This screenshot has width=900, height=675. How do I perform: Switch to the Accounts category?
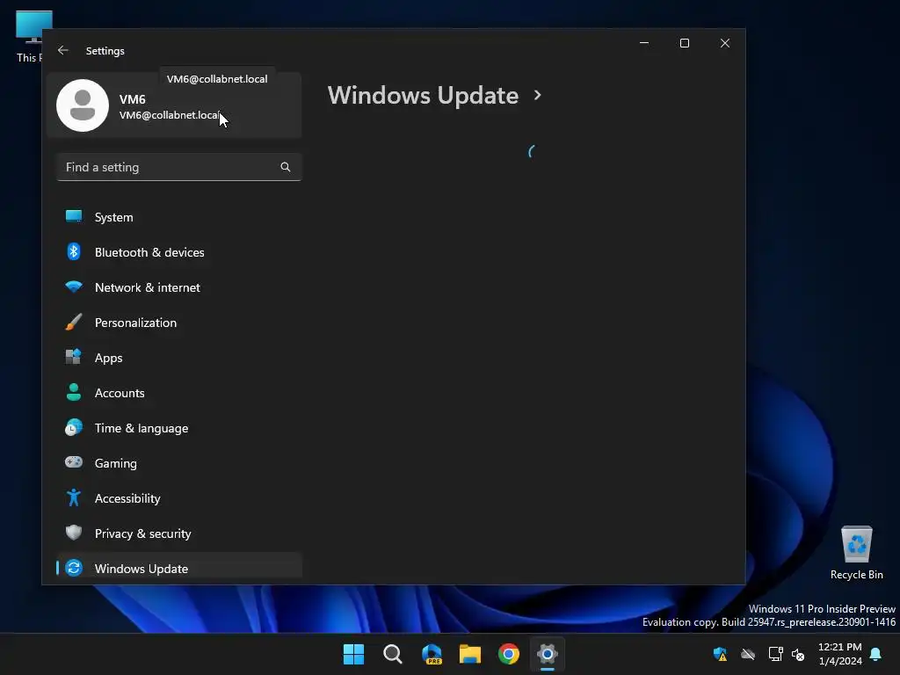[179, 393]
